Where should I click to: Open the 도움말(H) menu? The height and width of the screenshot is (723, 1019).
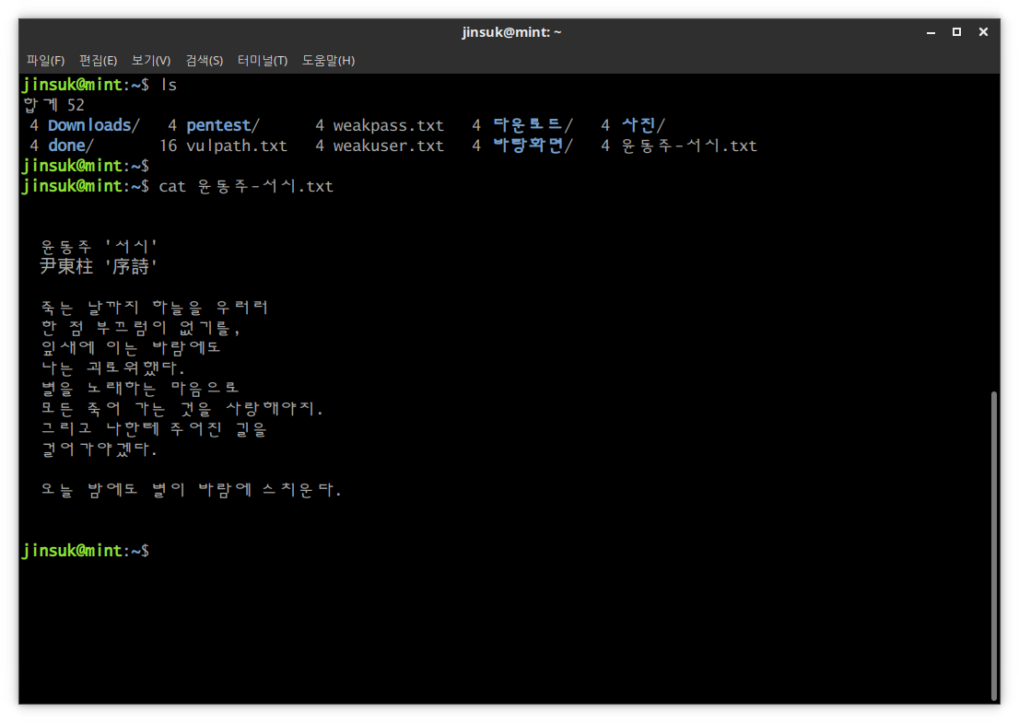328,61
